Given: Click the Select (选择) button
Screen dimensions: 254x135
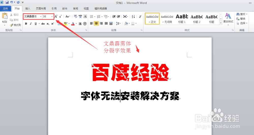Looking at the screenshot, I should pos(242,23).
